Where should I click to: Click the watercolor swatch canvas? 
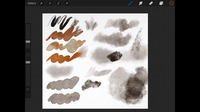(x=95, y=61)
